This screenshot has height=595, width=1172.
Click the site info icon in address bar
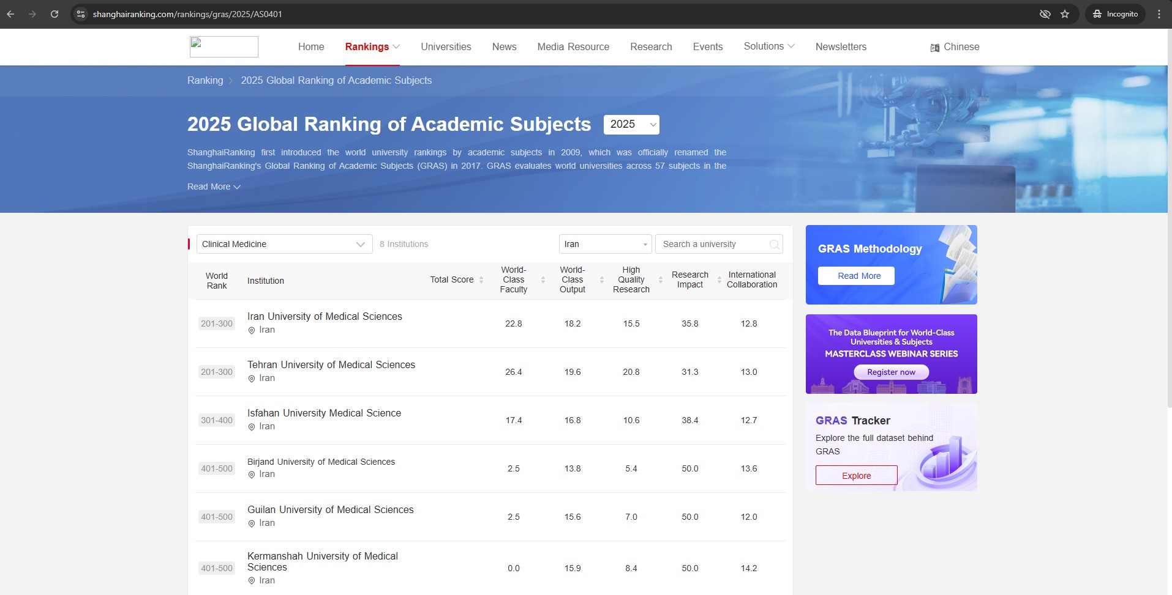pos(81,14)
